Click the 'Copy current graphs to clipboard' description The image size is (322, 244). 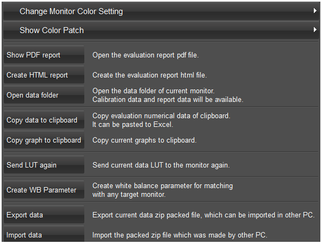145,140
